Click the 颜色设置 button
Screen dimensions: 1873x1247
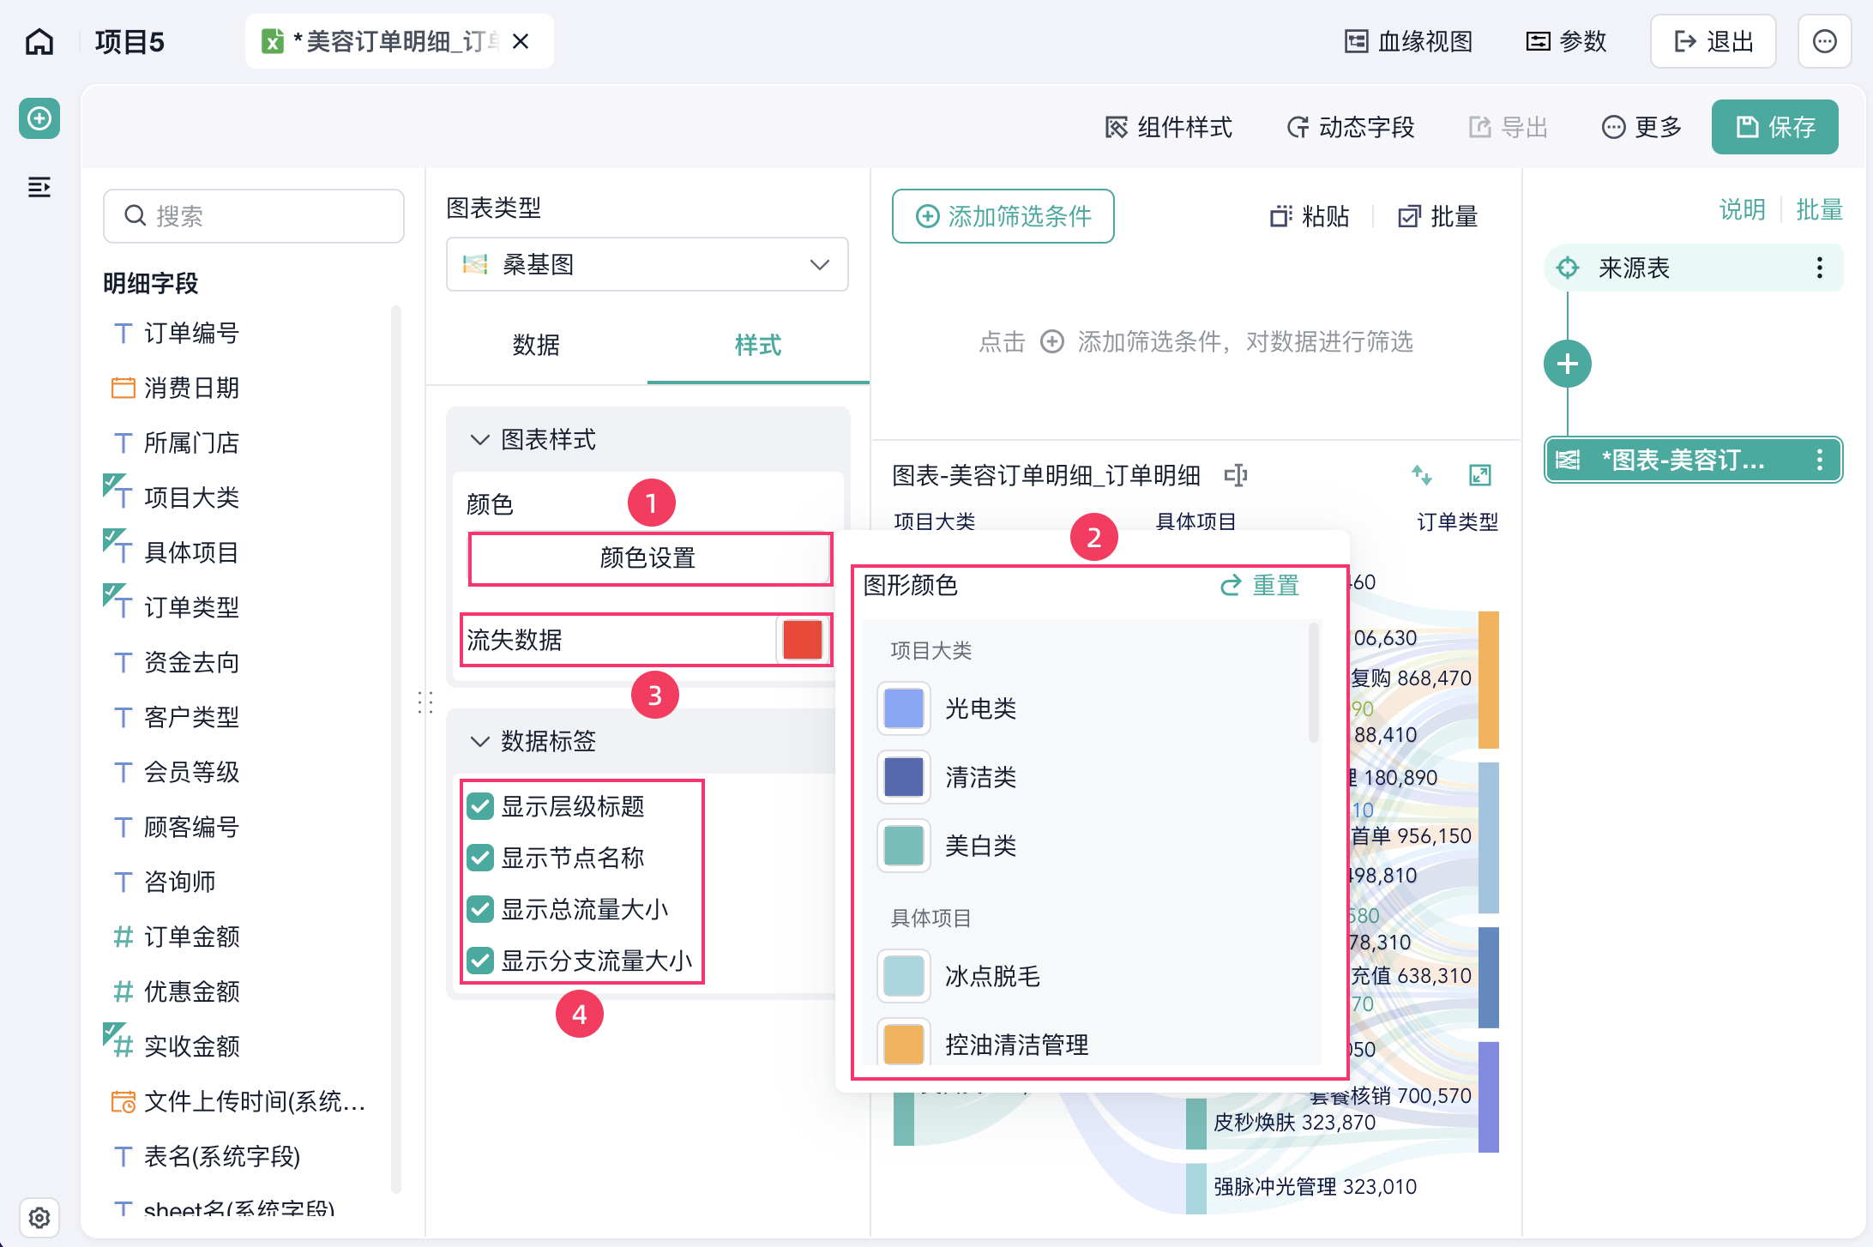click(x=649, y=558)
